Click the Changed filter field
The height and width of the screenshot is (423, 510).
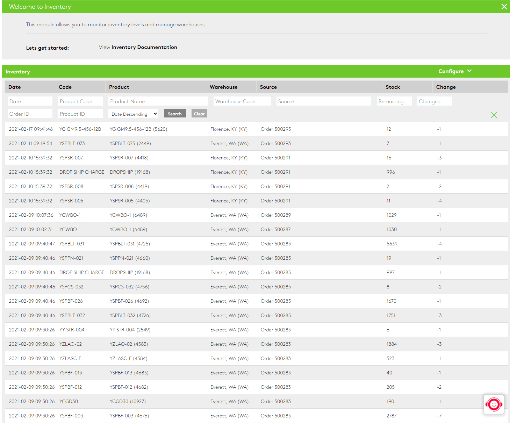click(434, 101)
